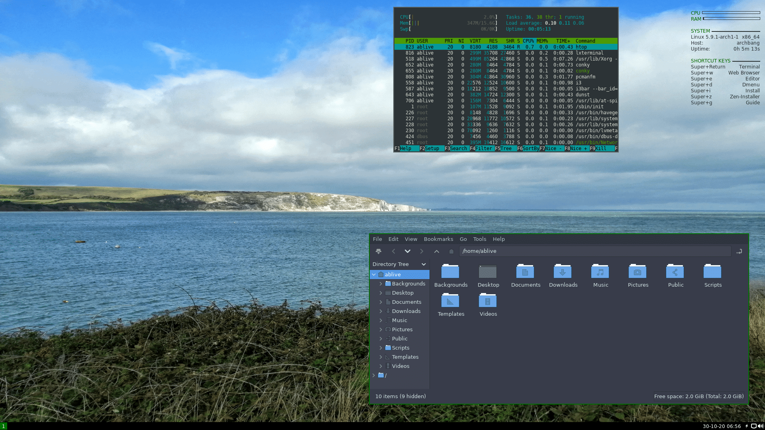Expand Videos in the directory tree
This screenshot has width=765, height=430.
point(381,366)
